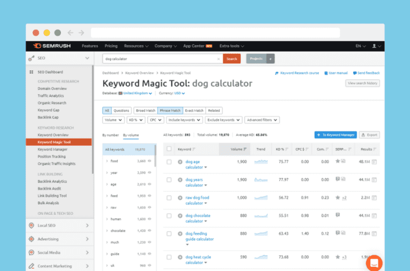Image resolution: width=410 pixels, height=271 pixels.
Task: Add dog chocolate calculator plus icon
Action: coord(180,216)
